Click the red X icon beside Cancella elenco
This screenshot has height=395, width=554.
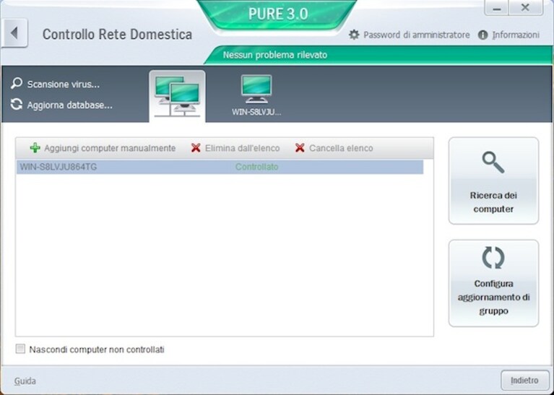click(300, 148)
